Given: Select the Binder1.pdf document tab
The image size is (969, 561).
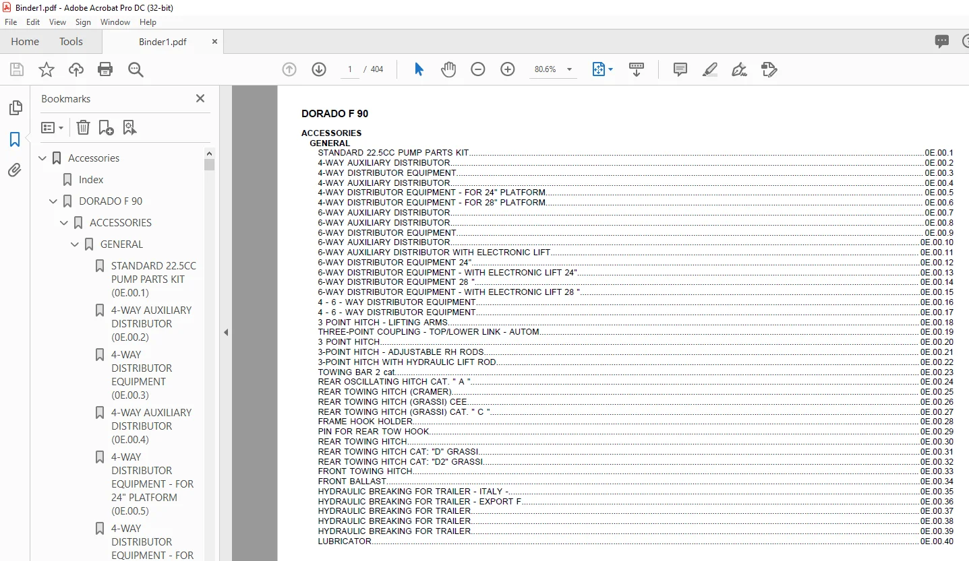Looking at the screenshot, I should 163,42.
